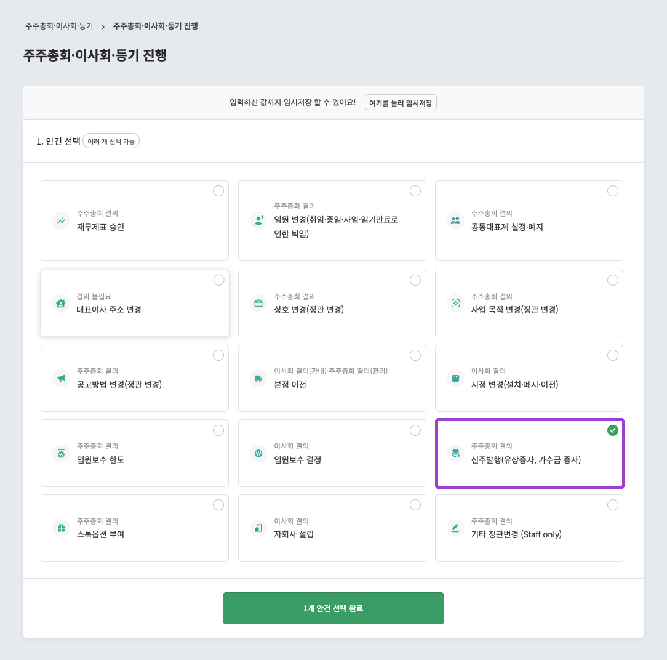
Task: Click the pencil icon for 기타 정관변경
Action: pyautogui.click(x=455, y=528)
